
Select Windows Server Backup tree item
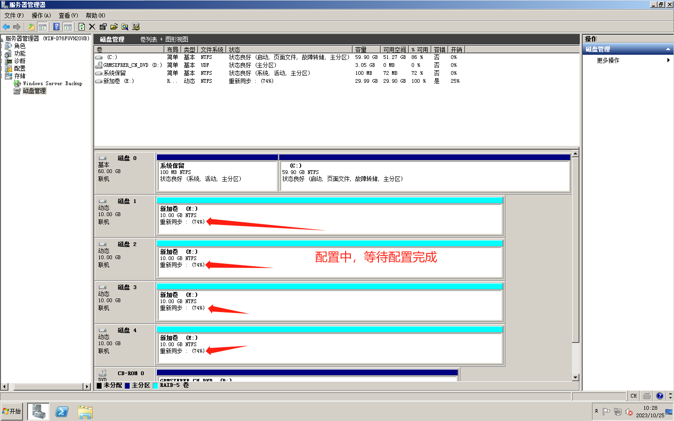tap(52, 83)
